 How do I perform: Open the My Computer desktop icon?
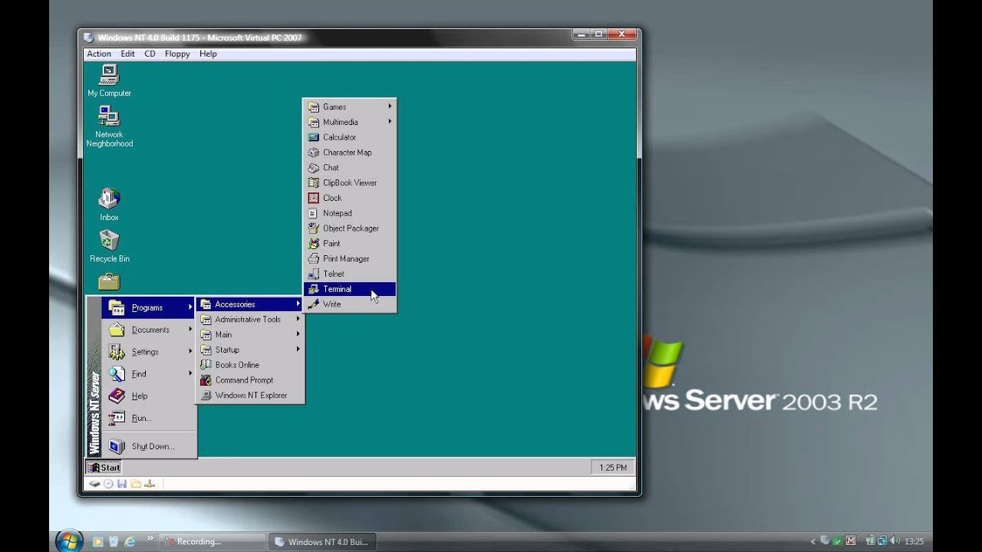pyautogui.click(x=109, y=80)
